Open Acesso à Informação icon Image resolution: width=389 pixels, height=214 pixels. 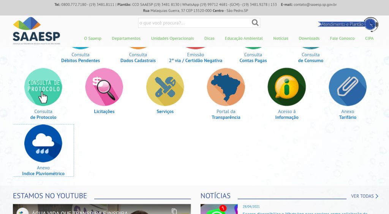286,87
